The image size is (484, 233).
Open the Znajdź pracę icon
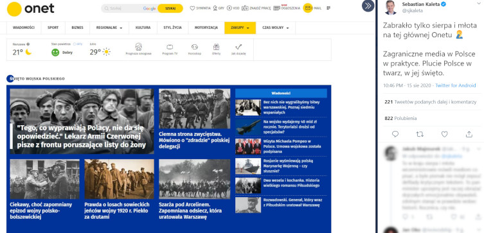coord(245,8)
